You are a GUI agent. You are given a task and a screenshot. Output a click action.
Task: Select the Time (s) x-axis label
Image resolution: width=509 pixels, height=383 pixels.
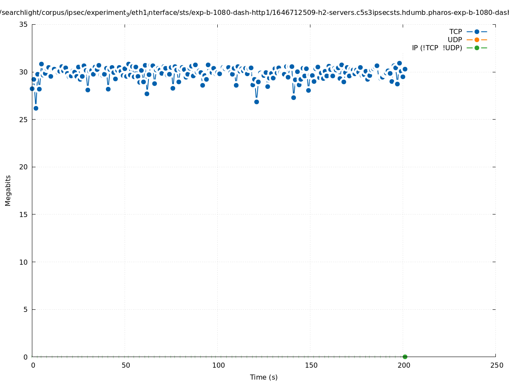point(264,377)
